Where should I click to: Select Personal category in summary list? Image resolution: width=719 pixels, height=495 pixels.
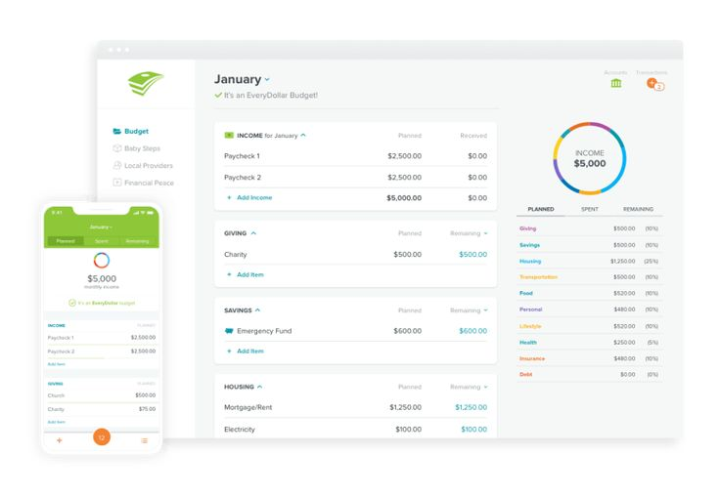[530, 309]
